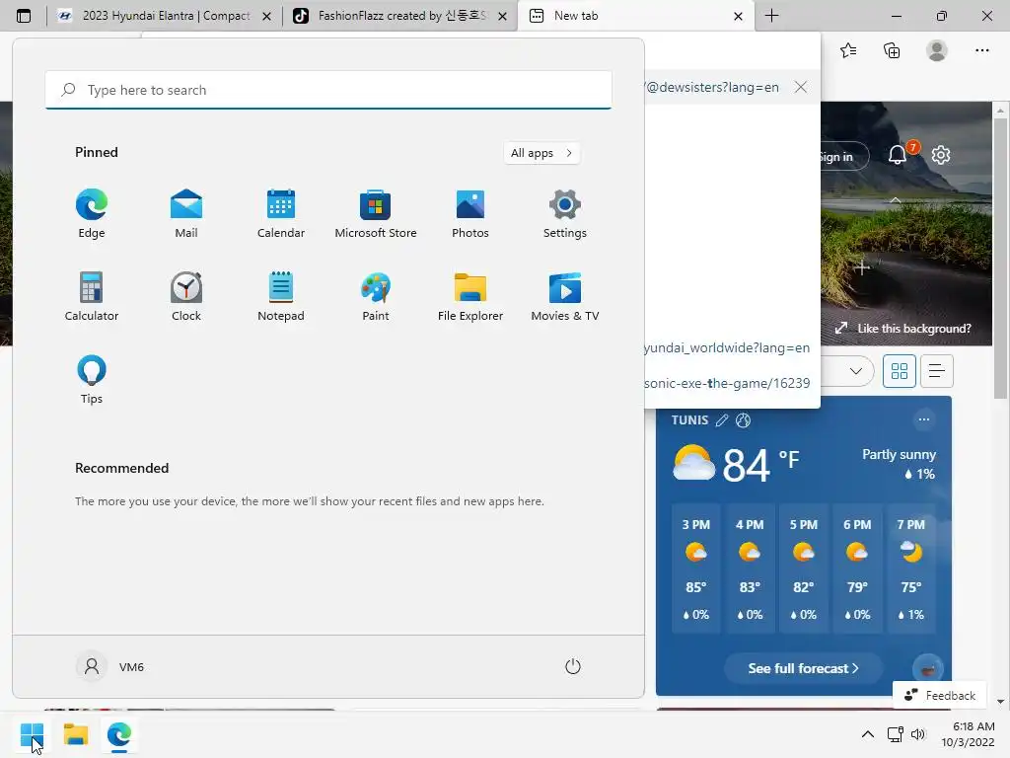This screenshot has width=1010, height=758.
Task: Open Edge Settings and more menu
Action: point(981,50)
